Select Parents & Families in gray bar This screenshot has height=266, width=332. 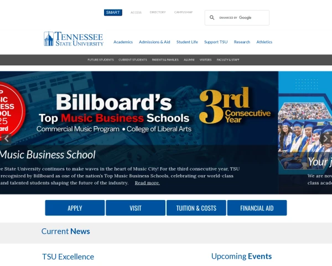point(165,60)
